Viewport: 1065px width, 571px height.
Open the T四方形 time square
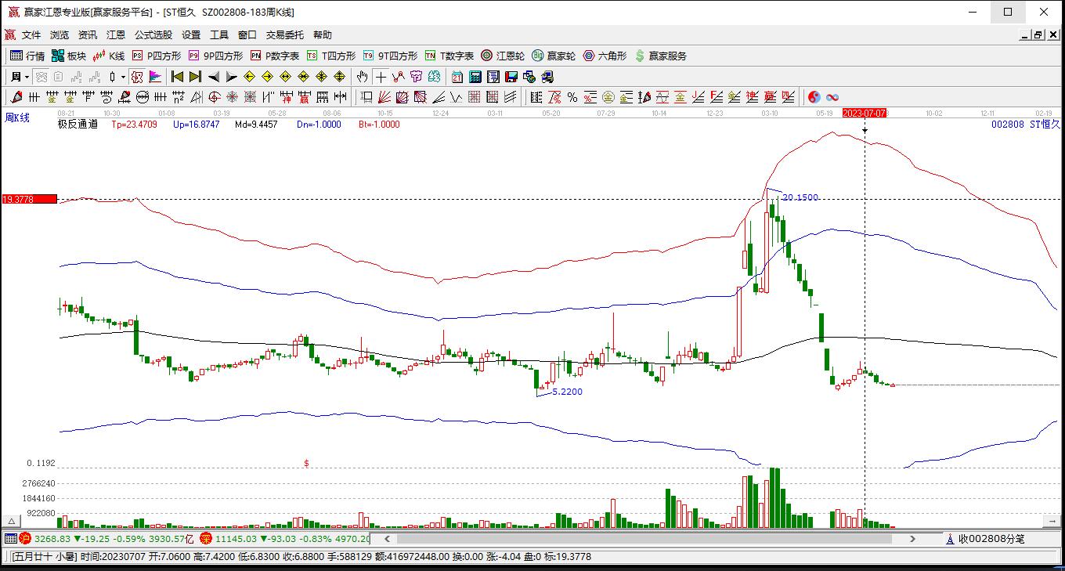[x=331, y=56]
